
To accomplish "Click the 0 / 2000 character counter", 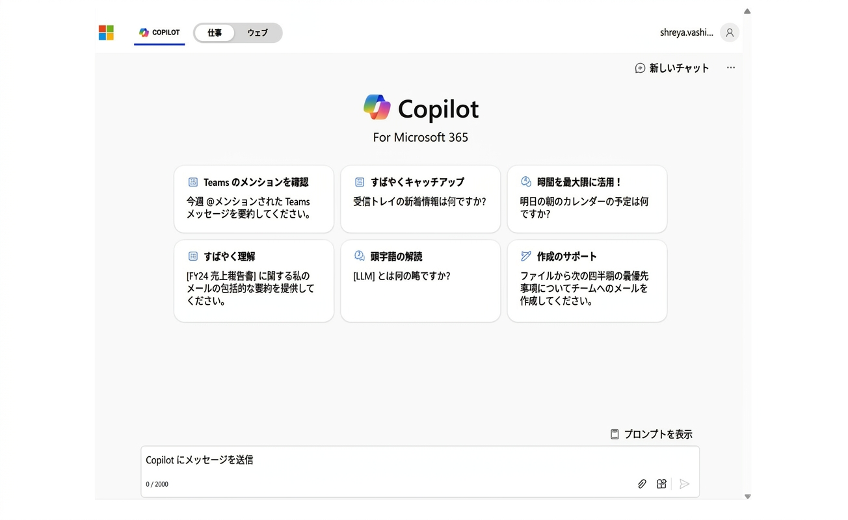I will [x=157, y=484].
